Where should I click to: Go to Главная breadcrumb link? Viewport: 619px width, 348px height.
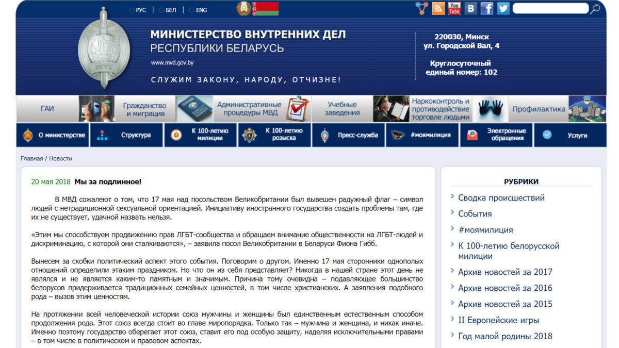[x=32, y=158]
